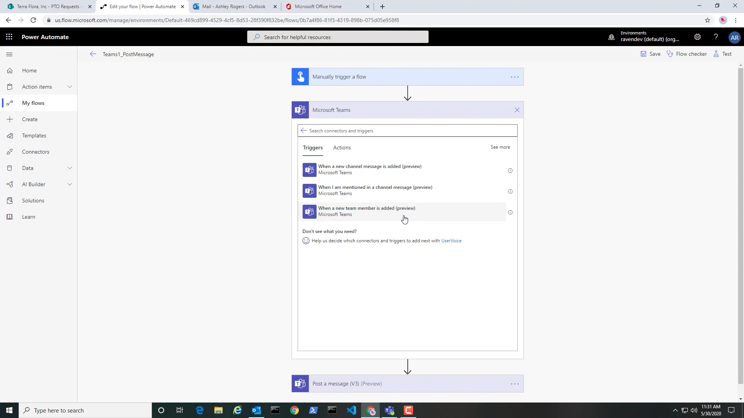Expand the Manually trigger a flow step
Screen dimensions: 744x418
(407, 77)
